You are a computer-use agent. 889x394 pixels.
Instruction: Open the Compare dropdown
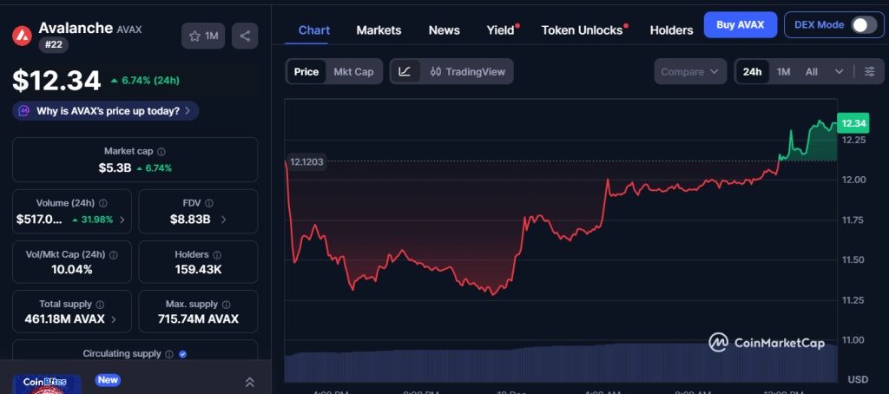[x=690, y=71]
